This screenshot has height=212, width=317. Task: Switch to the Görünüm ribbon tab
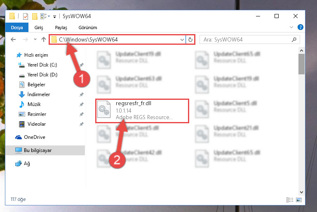click(x=88, y=28)
